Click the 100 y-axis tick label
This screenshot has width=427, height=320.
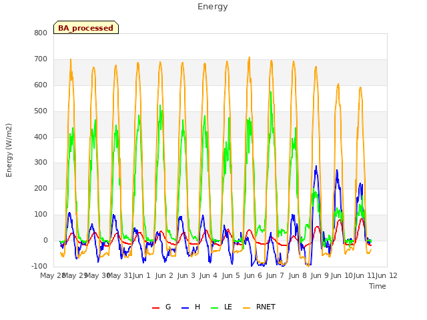click(41, 215)
